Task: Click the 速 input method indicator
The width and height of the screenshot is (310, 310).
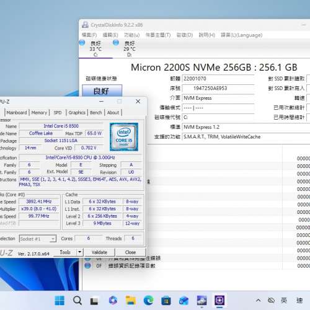Action: pos(299,300)
